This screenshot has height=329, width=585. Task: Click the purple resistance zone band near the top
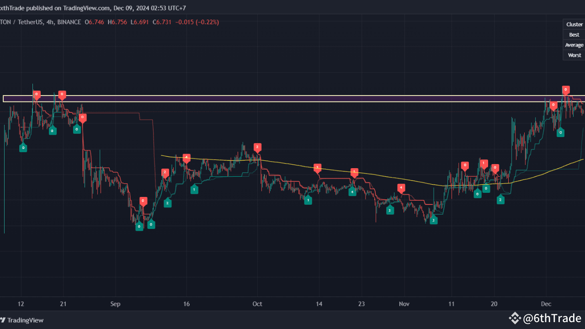[x=274, y=98]
